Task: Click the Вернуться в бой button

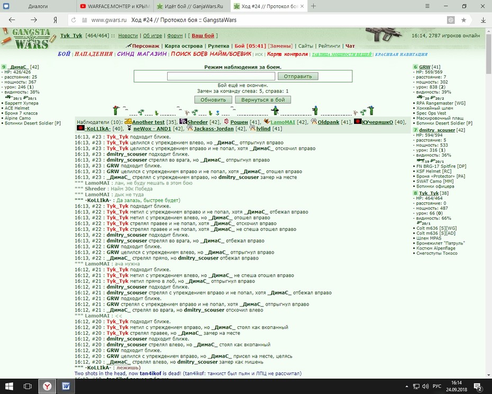Action: (263, 100)
